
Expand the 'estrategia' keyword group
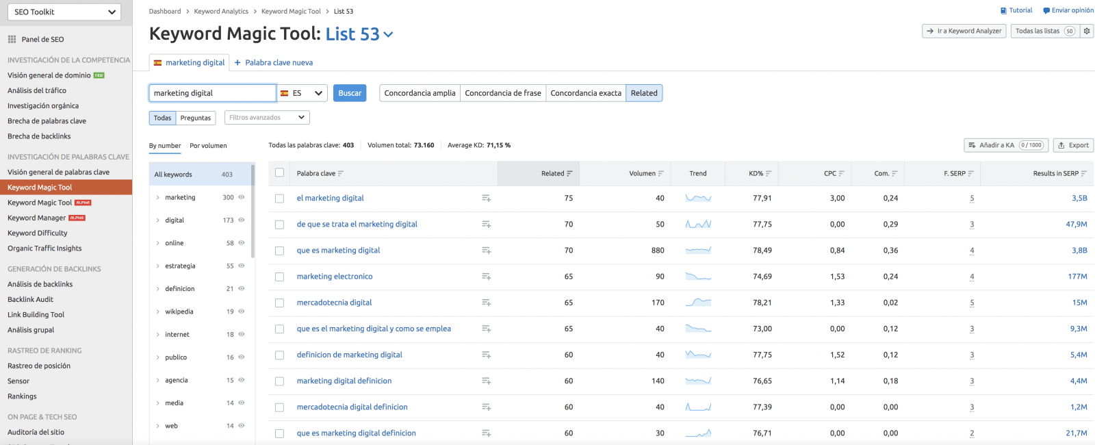tap(158, 266)
